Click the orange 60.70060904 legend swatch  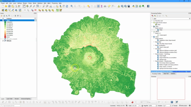tap(5, 33)
